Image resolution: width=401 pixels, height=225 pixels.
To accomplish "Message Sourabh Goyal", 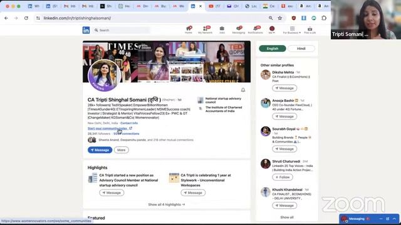I will point(284,149).
